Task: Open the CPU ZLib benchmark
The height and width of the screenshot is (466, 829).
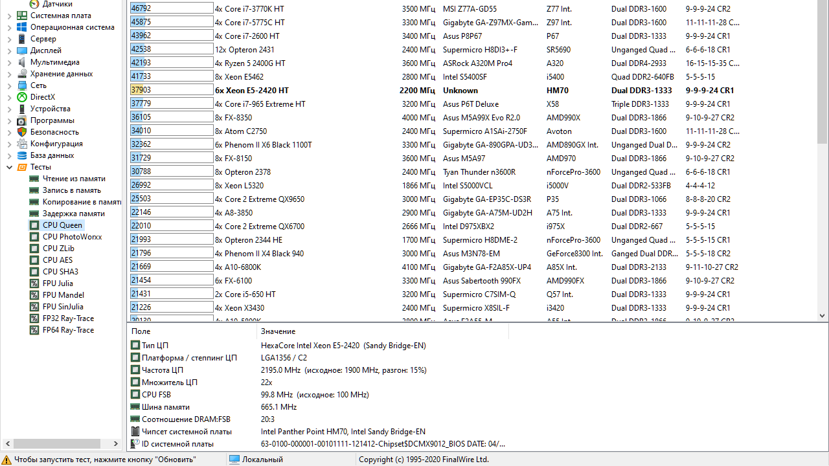Action: click(58, 249)
